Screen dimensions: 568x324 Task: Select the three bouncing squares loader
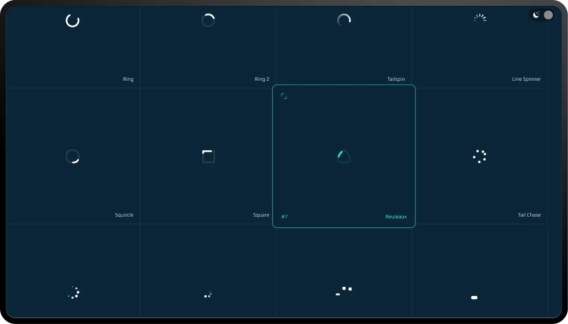tap(344, 291)
